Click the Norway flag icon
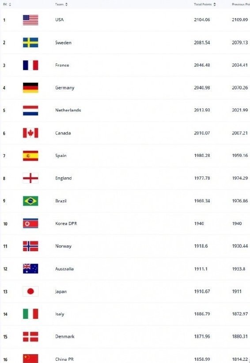The width and height of the screenshot is (250, 363). tap(30, 246)
